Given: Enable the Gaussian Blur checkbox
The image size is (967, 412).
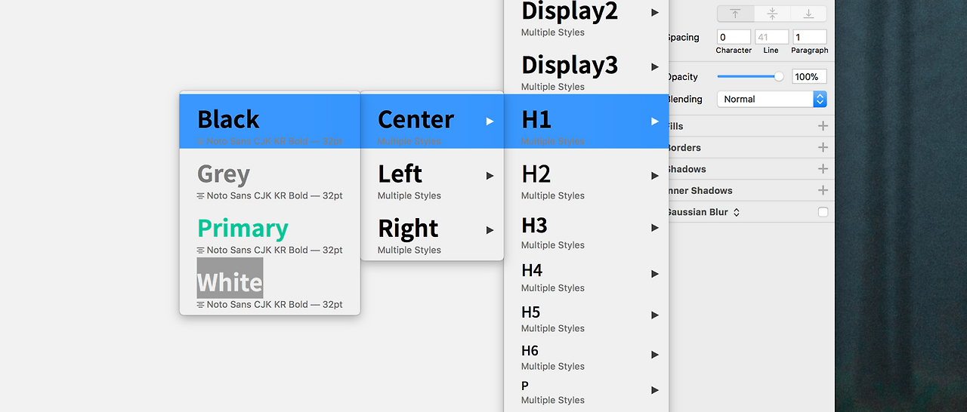Looking at the screenshot, I should click(x=823, y=212).
